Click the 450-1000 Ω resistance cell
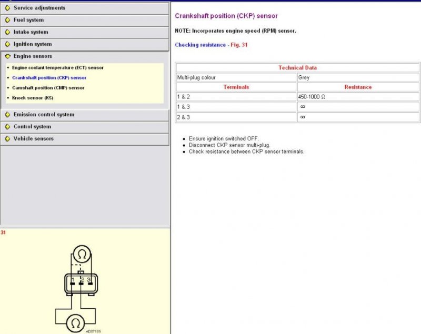 pyautogui.click(x=358, y=97)
